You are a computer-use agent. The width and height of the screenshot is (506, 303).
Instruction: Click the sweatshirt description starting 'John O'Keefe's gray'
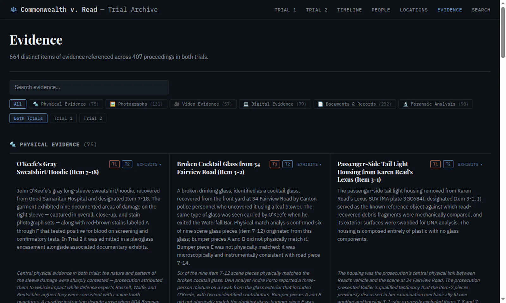89,219
